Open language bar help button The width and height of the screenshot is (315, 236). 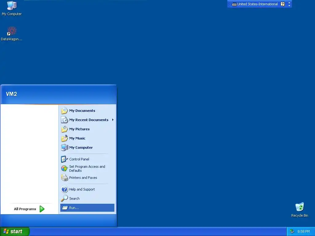(283, 4)
